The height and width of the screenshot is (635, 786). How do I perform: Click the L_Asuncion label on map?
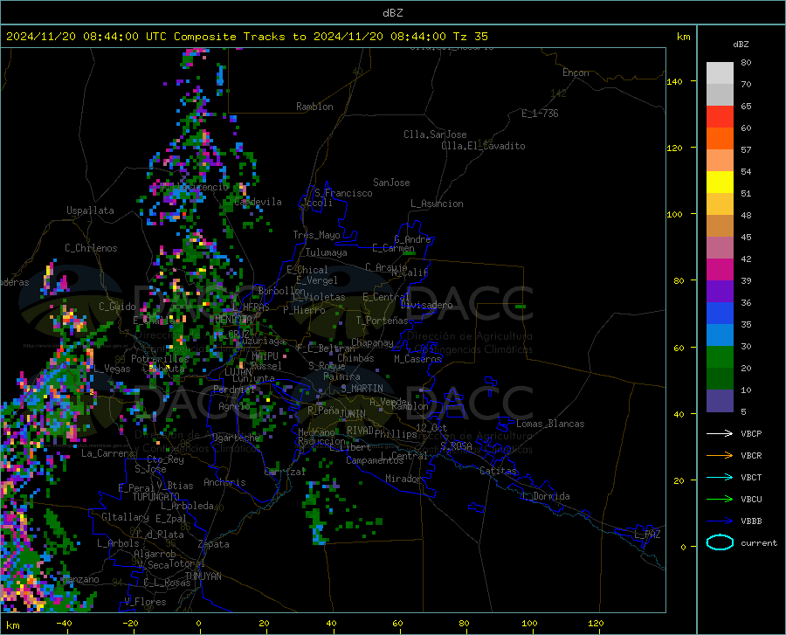437,204
